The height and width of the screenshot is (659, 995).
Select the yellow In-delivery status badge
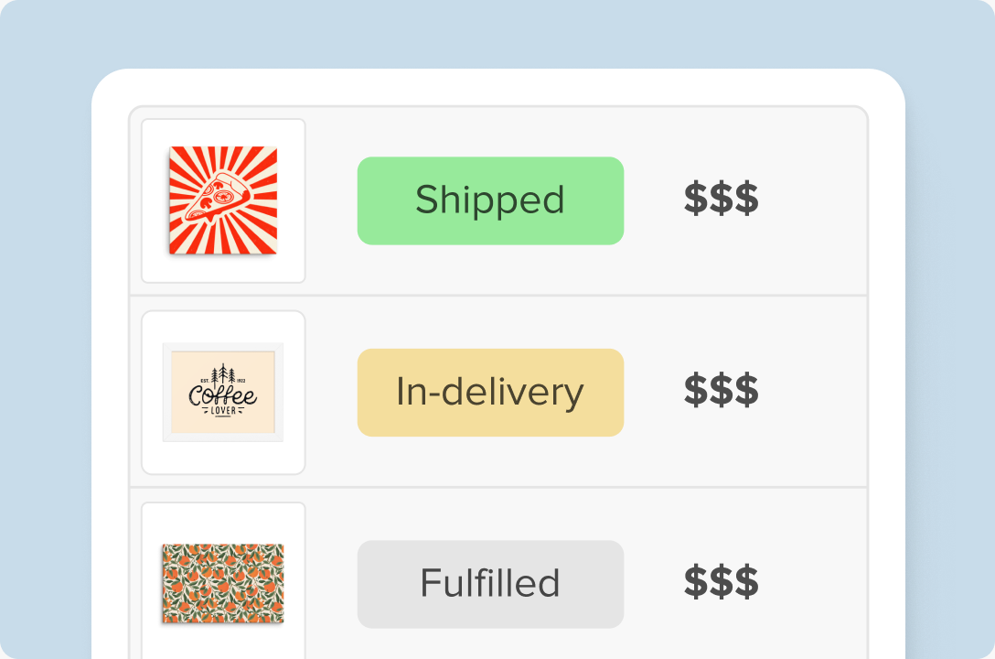[490, 392]
